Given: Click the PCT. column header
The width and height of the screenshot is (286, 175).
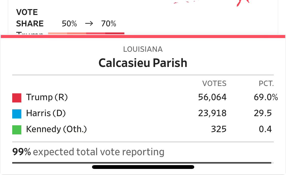Looking at the screenshot, I should click(x=266, y=83).
